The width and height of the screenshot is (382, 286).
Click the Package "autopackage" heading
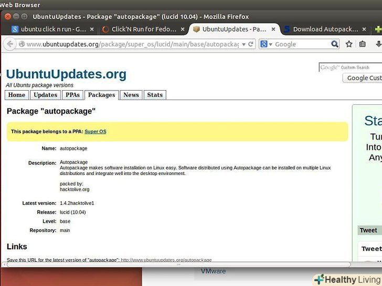pos(51,111)
